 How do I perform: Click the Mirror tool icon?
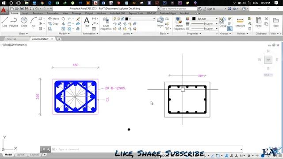tap(63, 23)
